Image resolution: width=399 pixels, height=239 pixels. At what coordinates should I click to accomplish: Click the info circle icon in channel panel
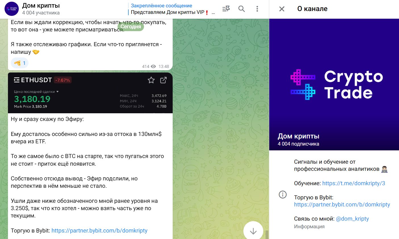point(283,195)
